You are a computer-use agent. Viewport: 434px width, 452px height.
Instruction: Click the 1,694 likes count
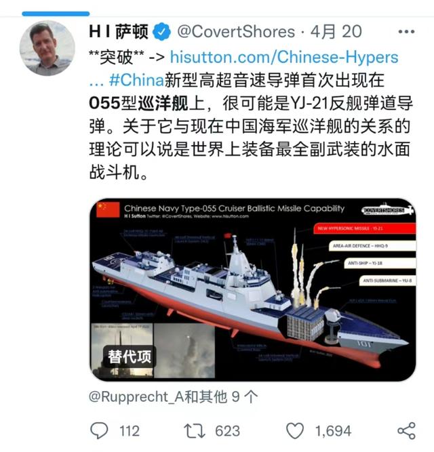(333, 431)
